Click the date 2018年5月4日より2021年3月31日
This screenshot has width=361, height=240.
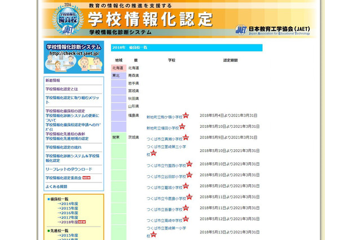tap(228, 115)
